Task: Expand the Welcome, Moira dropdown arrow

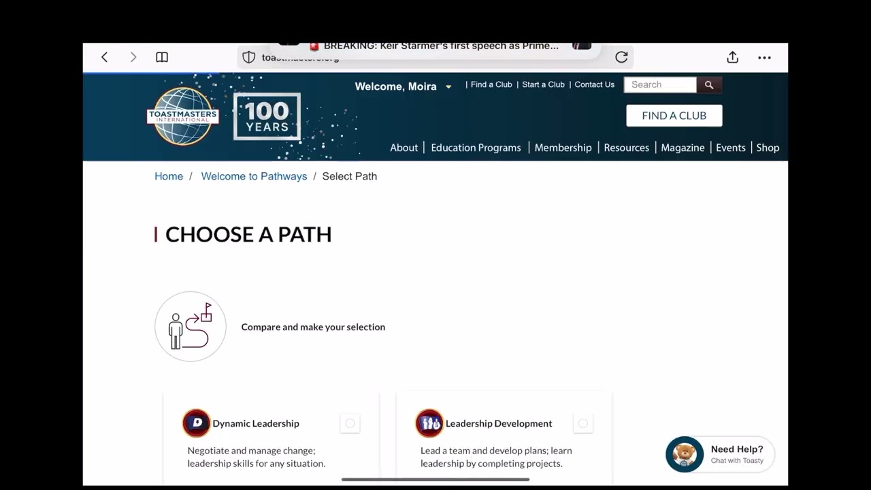Action: pos(448,87)
